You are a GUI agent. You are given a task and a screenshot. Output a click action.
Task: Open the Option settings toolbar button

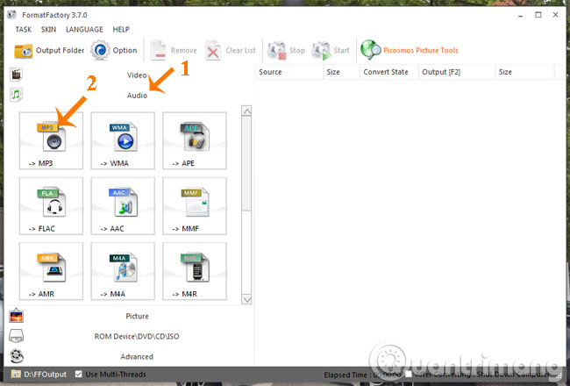click(x=114, y=51)
